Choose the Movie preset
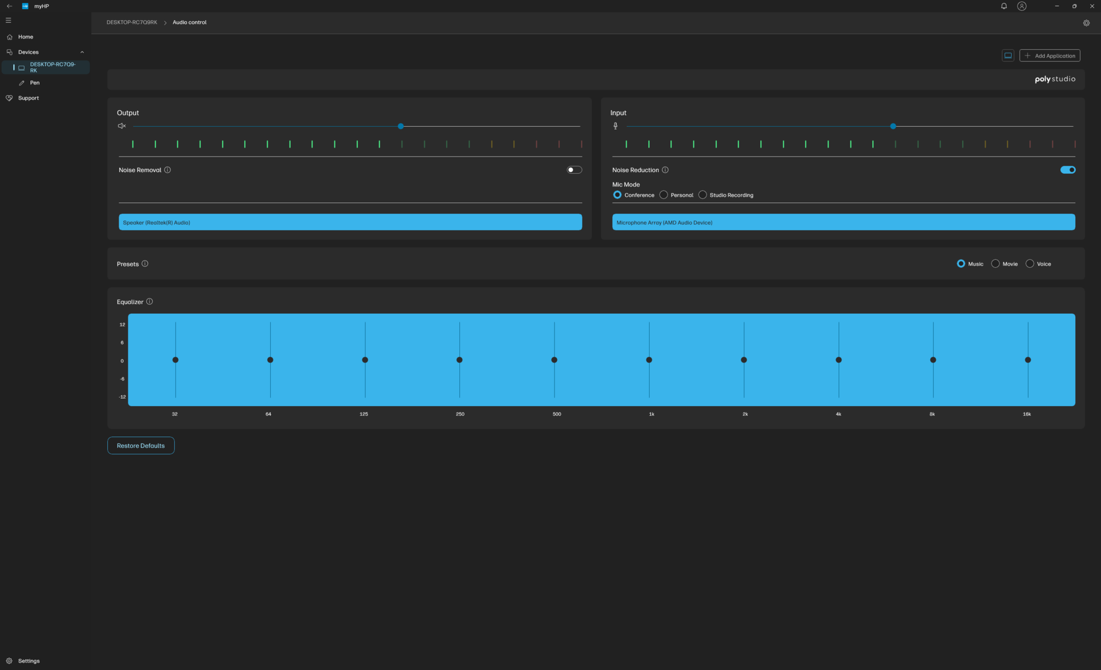Image resolution: width=1101 pixels, height=670 pixels. [x=995, y=264]
